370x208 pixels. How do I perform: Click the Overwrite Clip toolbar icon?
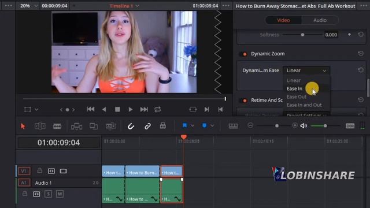(94, 126)
